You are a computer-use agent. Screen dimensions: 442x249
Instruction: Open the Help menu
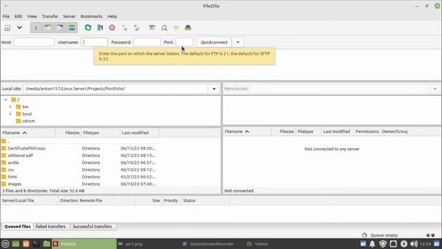(x=112, y=17)
